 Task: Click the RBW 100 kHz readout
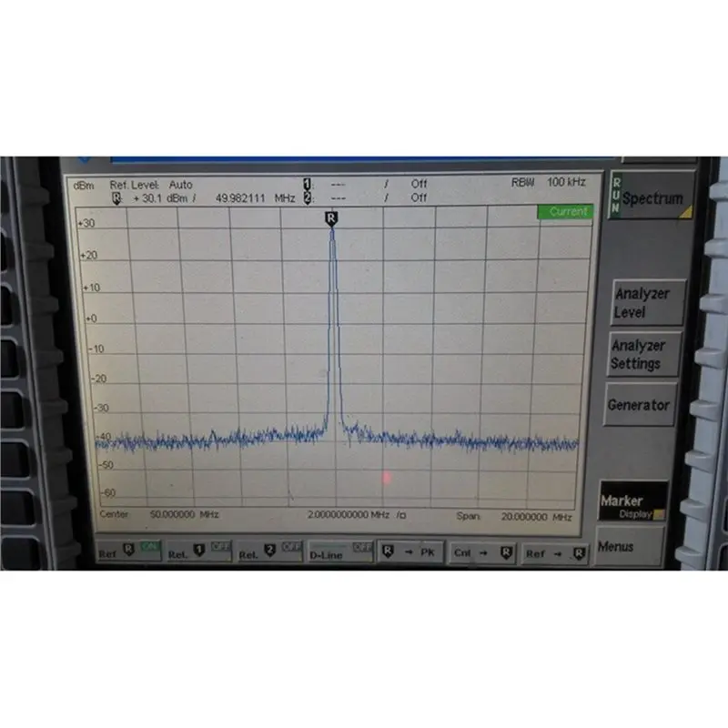[549, 182]
